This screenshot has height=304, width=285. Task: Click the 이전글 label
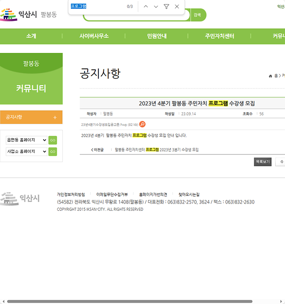pyautogui.click(x=97, y=149)
